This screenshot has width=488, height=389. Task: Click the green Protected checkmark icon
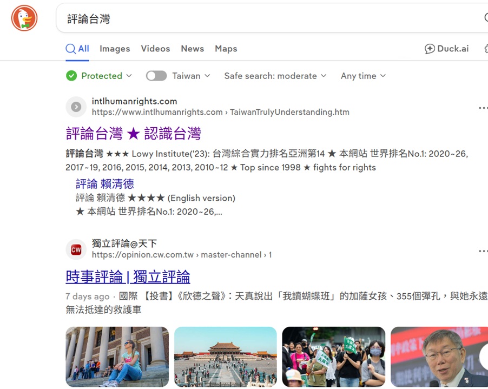(71, 76)
